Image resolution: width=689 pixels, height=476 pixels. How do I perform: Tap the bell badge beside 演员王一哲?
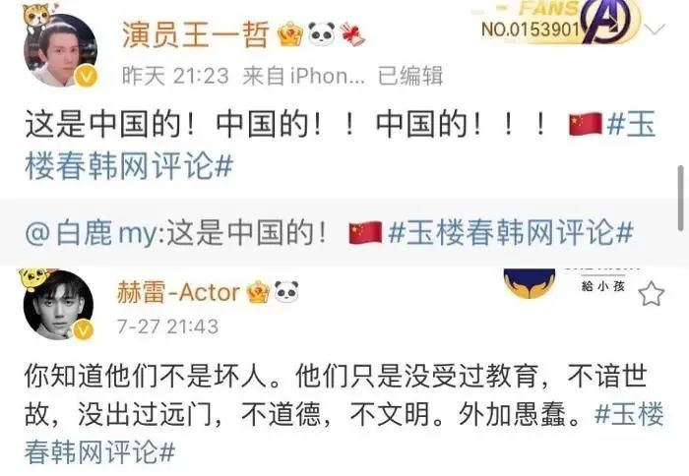tap(352, 33)
